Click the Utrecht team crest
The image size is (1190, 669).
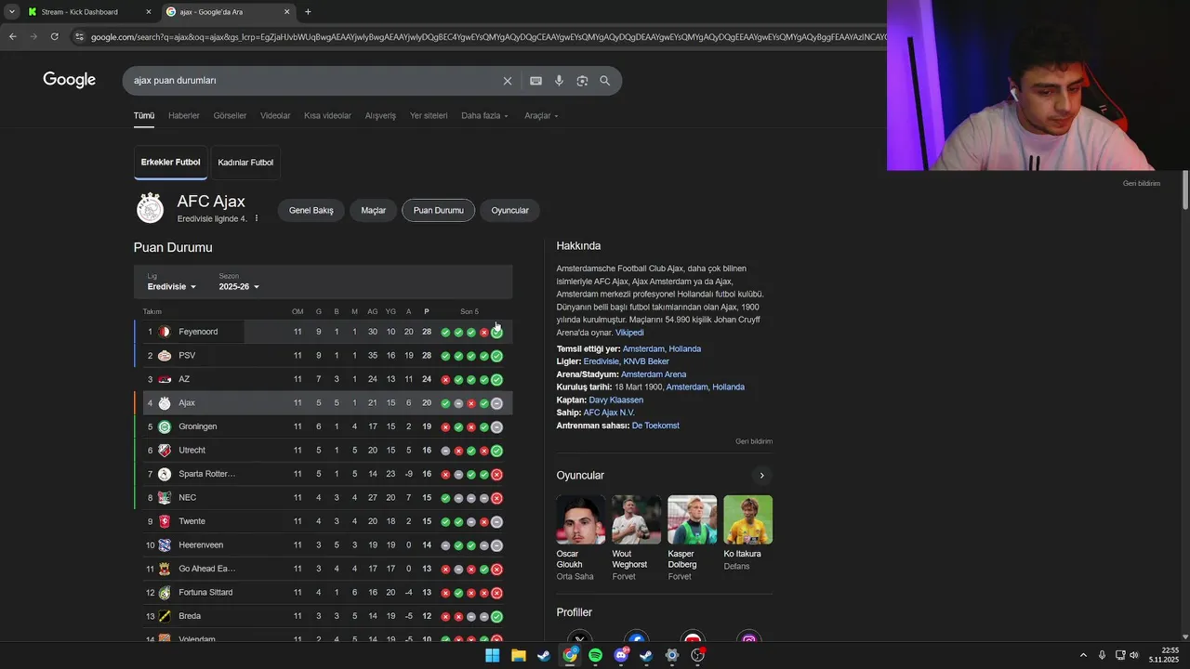(165, 451)
